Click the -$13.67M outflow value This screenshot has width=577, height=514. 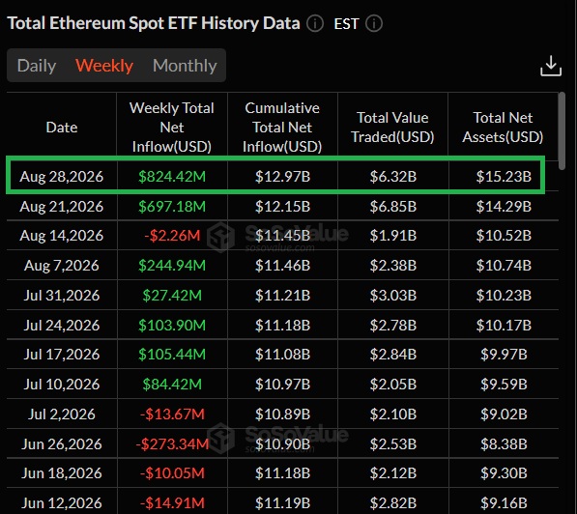click(x=172, y=414)
